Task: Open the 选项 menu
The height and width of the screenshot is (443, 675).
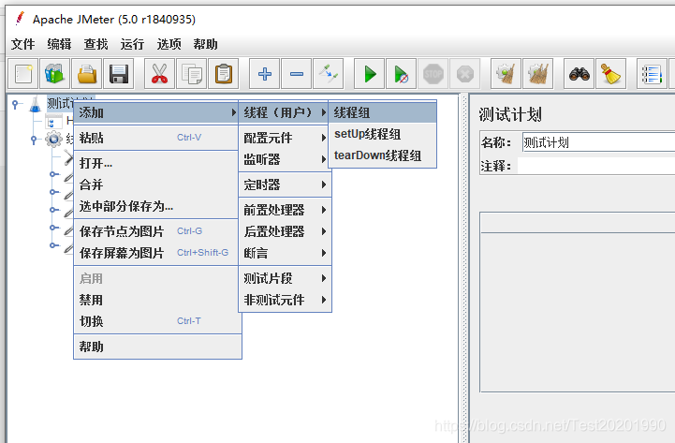Action: (x=169, y=44)
